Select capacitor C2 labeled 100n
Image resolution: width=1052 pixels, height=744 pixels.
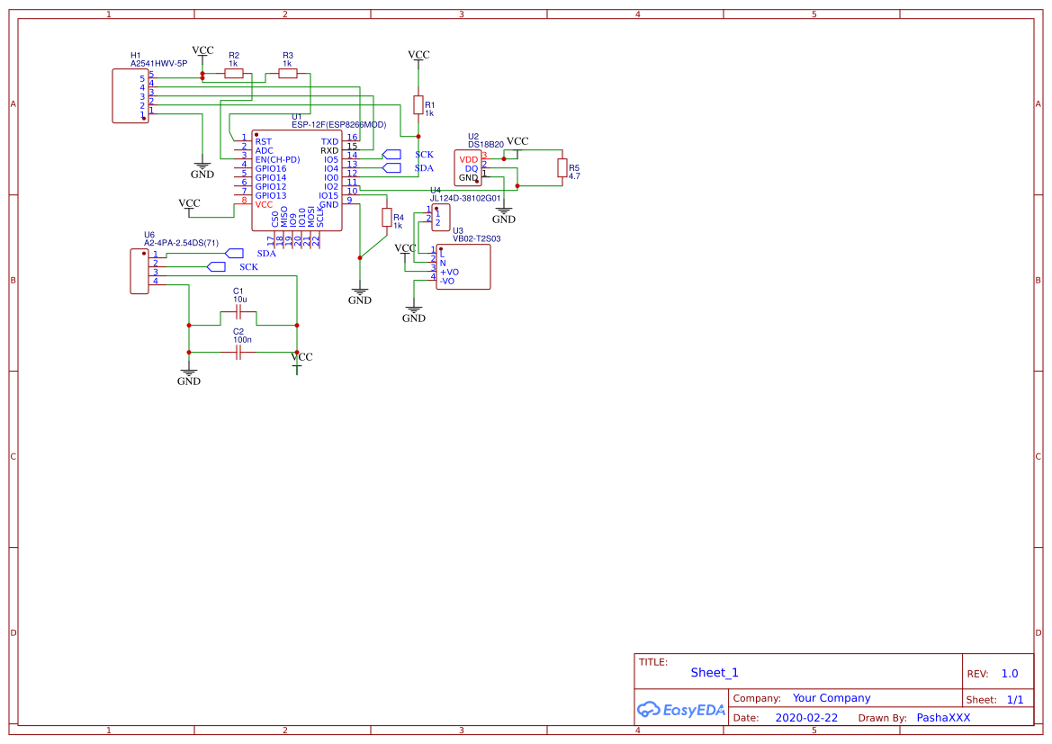pos(237,351)
